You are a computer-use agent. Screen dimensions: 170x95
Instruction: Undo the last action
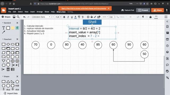coord(24,17)
